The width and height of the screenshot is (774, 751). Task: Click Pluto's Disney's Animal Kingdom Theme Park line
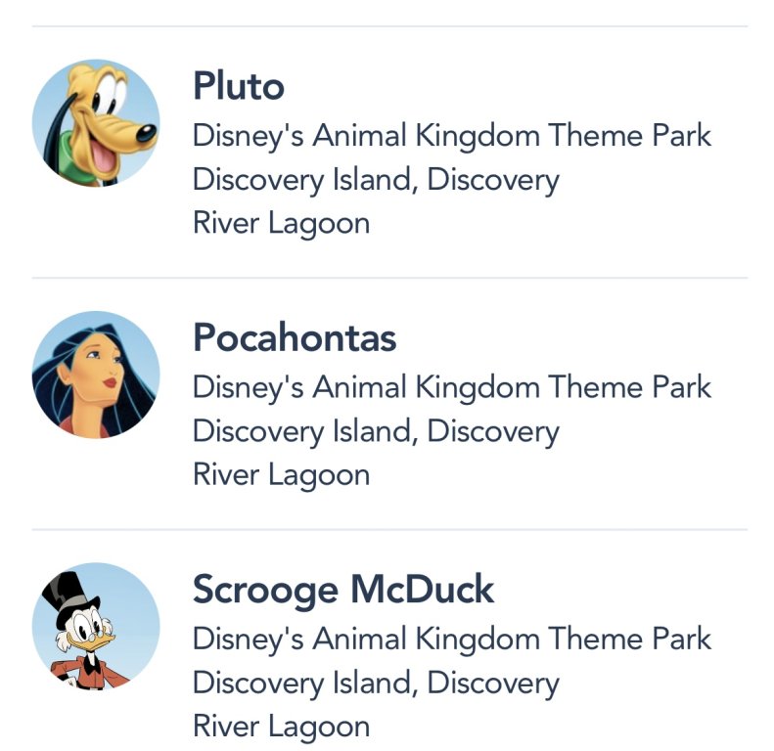click(452, 135)
